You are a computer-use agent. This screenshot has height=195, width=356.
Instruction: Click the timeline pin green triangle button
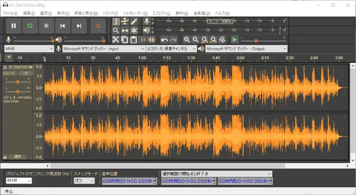(9, 57)
